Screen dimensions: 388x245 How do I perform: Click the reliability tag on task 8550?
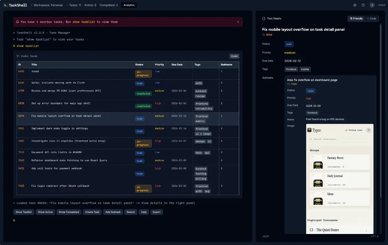coord(203,109)
